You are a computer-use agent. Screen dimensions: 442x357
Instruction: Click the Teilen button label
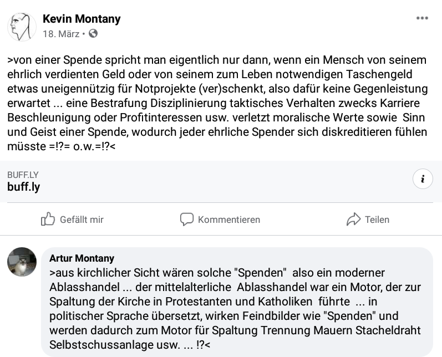tap(377, 220)
